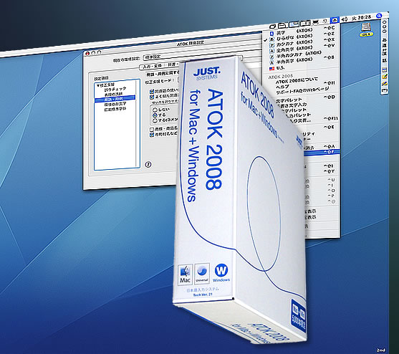Select 環境依存文字 in the settings tree
The image size is (399, 354).
(115, 104)
